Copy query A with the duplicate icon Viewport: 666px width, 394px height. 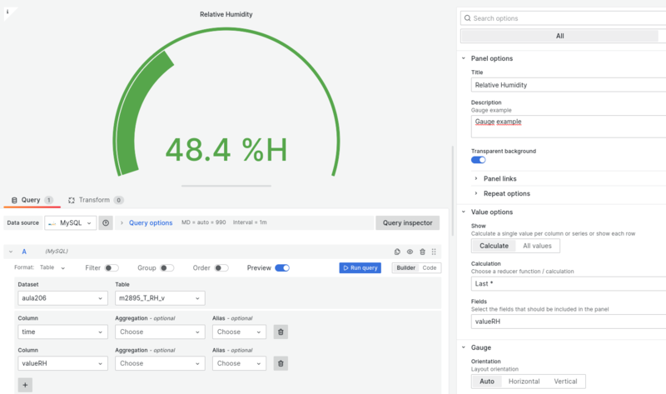point(397,252)
